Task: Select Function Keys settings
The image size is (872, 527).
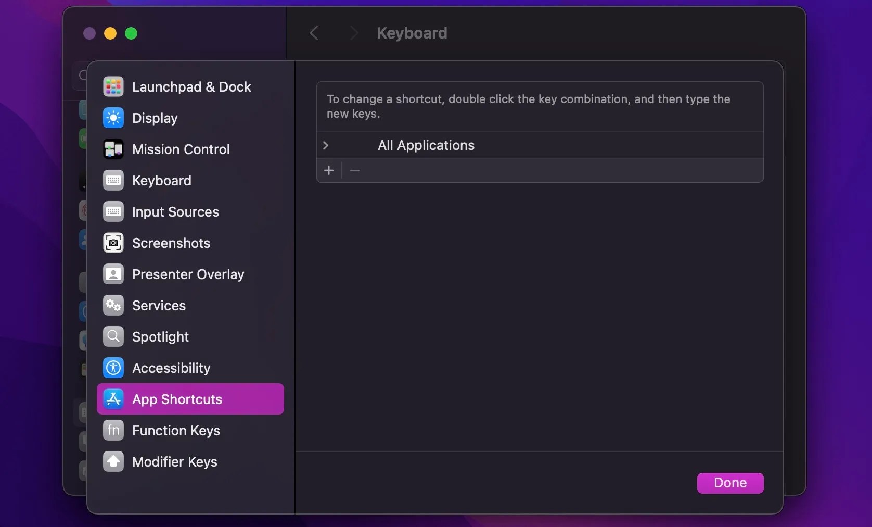Action: (x=175, y=431)
